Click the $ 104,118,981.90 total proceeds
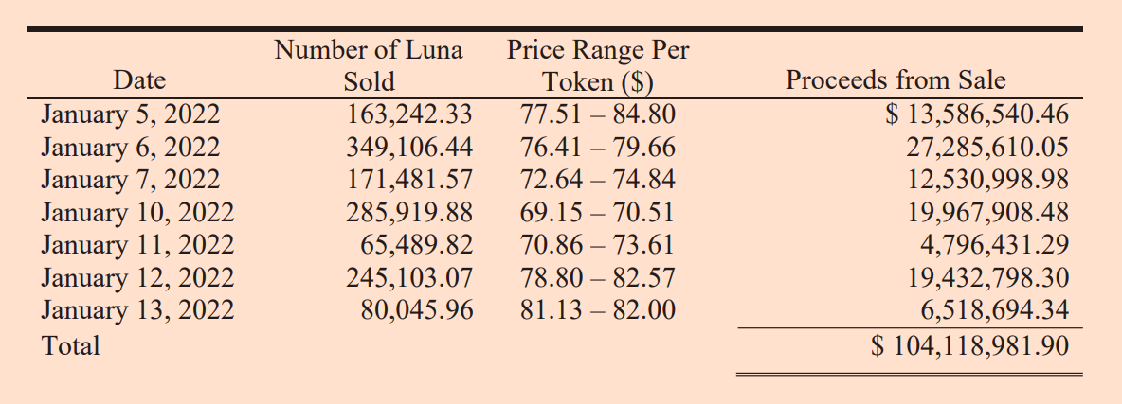The width and height of the screenshot is (1122, 404). [970, 345]
